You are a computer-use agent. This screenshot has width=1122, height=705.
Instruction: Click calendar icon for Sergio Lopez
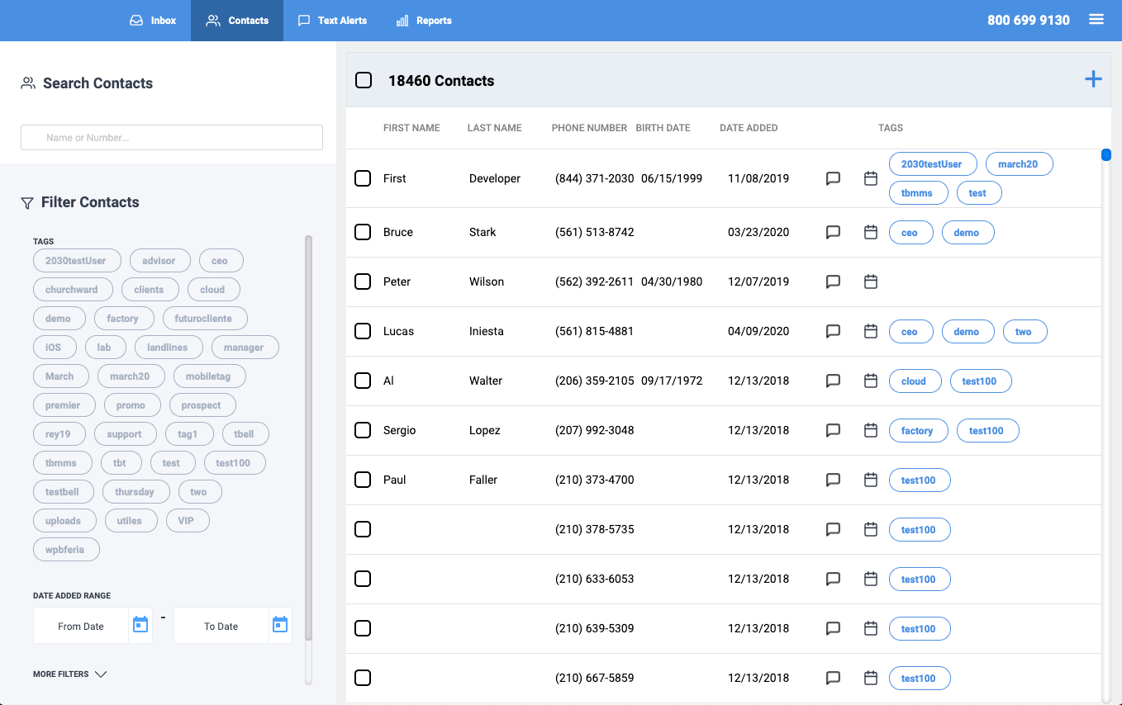coord(870,431)
